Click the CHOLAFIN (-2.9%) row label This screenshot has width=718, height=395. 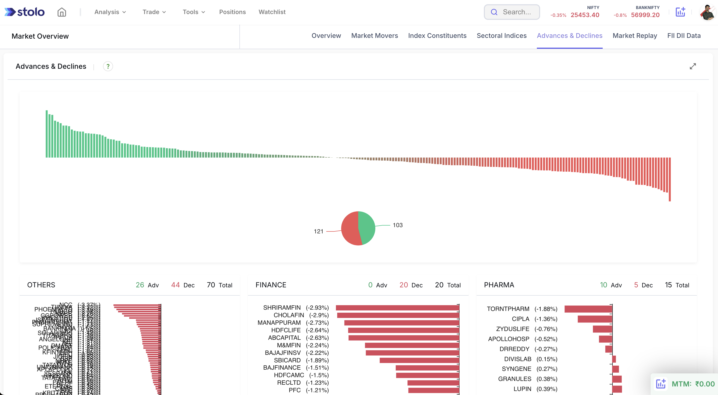(x=301, y=315)
